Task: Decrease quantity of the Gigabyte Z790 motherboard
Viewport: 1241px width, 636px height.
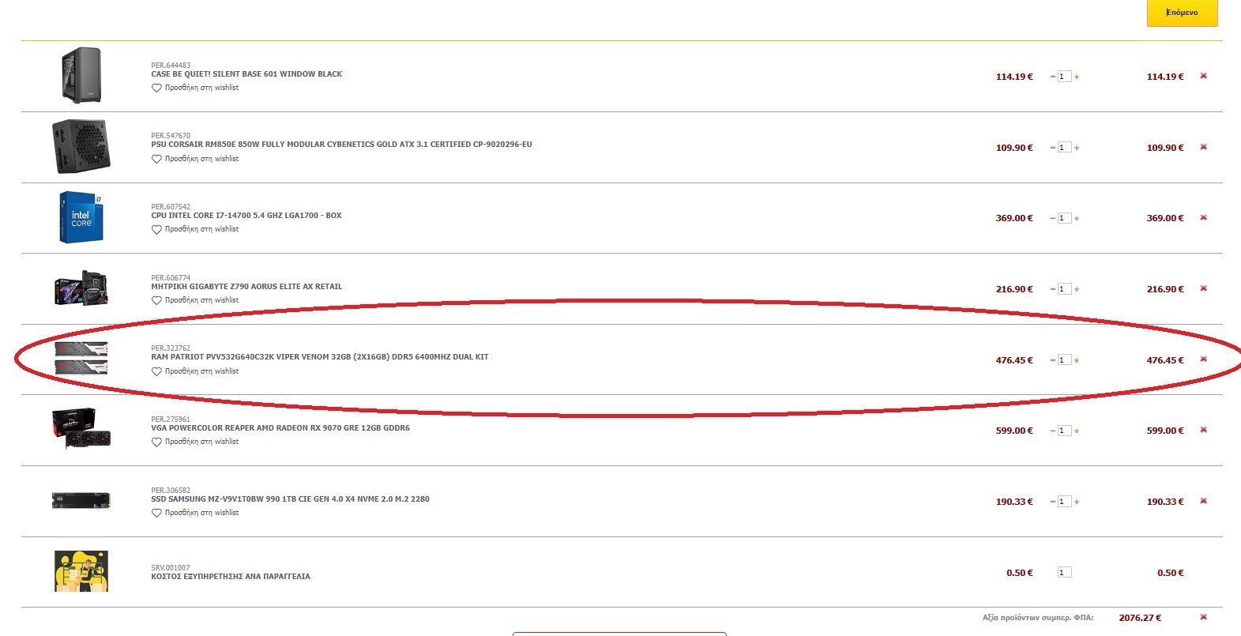Action: [x=1052, y=289]
